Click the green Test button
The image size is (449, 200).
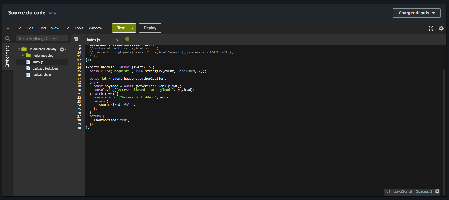pyautogui.click(x=121, y=28)
